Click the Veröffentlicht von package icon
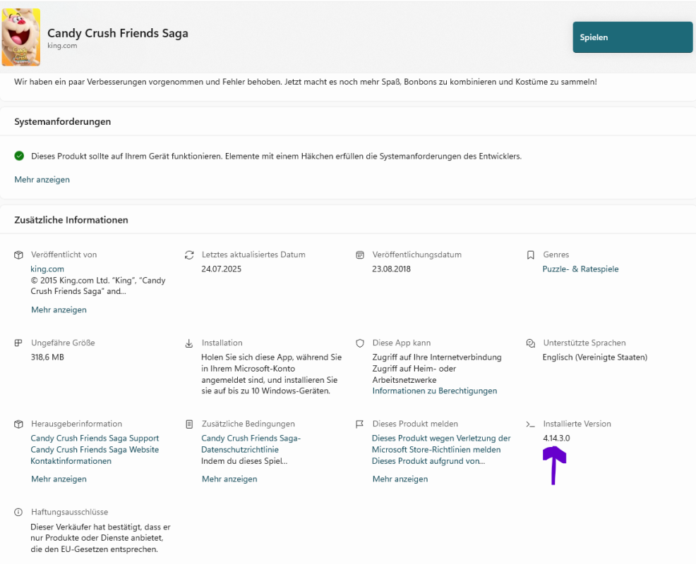Screen dimensions: 696x564 [x=19, y=255]
